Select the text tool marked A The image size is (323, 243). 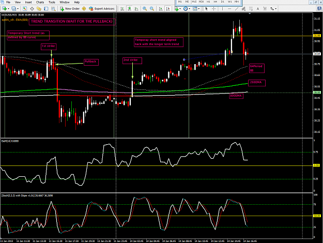[258, 9]
